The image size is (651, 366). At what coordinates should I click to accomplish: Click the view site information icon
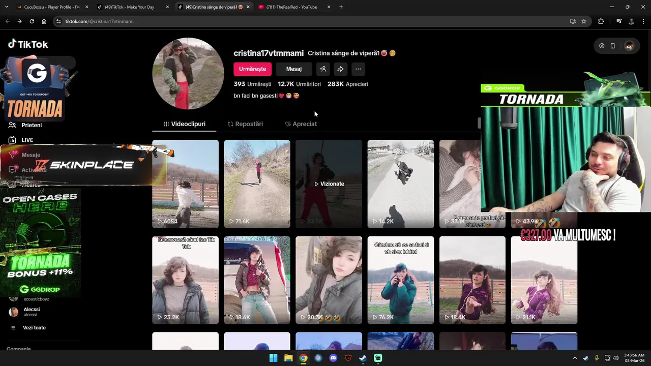click(58, 21)
